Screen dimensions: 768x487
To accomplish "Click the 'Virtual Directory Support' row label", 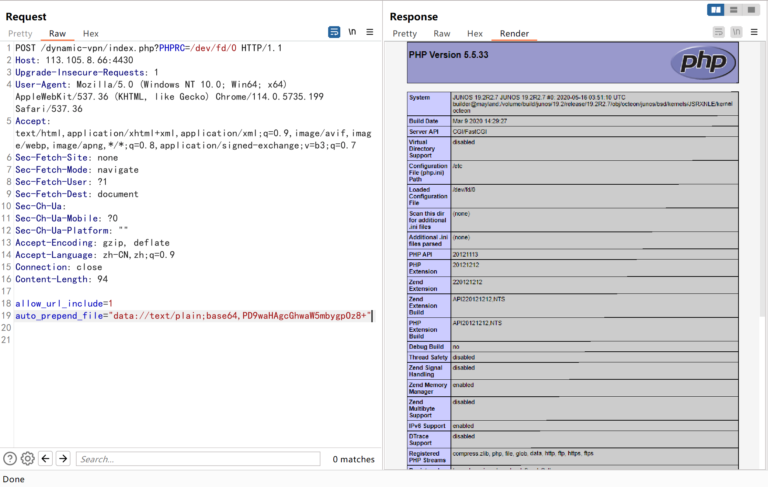I will [422, 149].
